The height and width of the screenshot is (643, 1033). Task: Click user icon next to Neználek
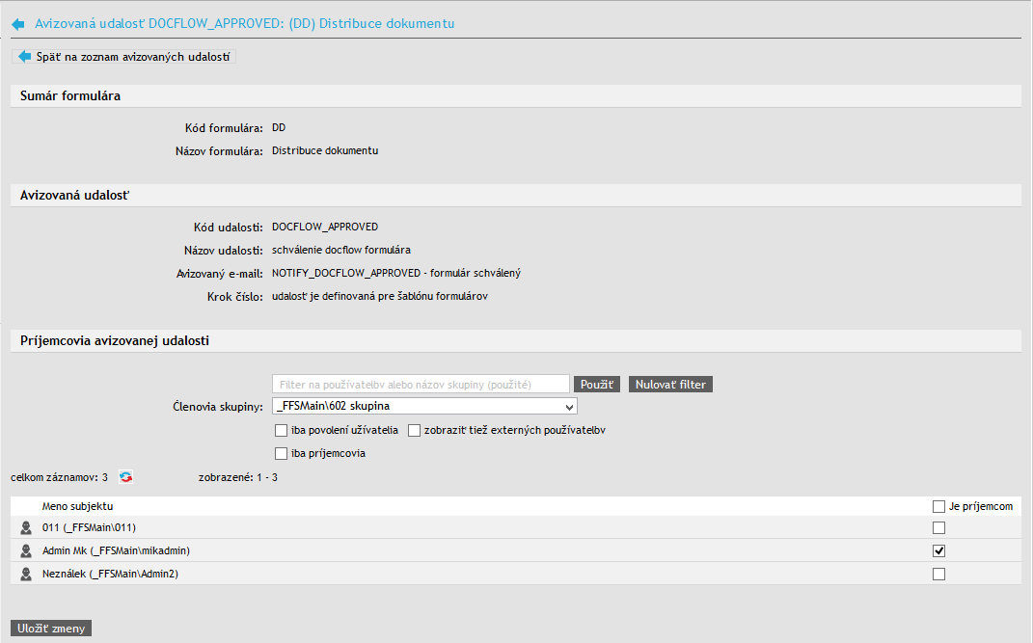(x=26, y=575)
